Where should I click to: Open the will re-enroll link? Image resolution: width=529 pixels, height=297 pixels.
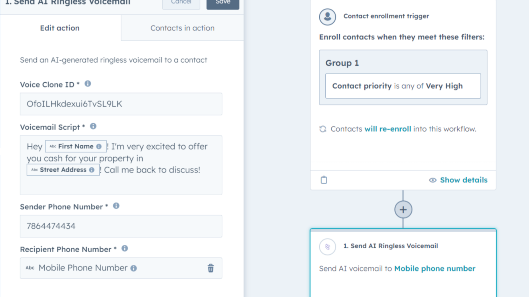tap(388, 129)
